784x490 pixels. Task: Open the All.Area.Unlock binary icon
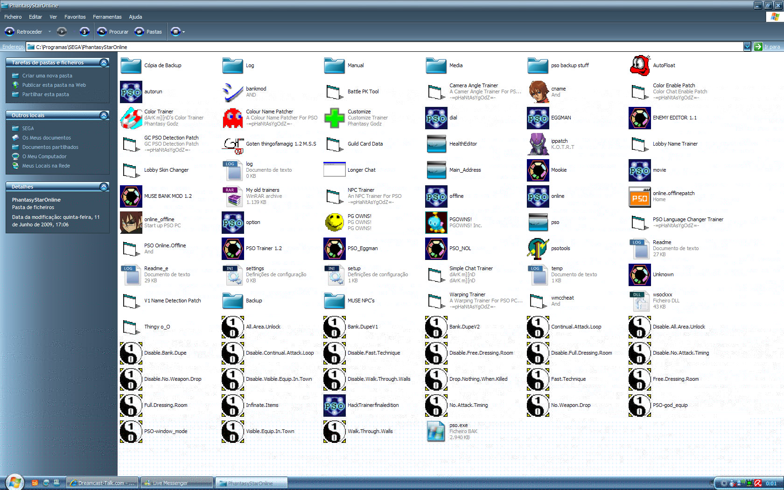coord(232,327)
